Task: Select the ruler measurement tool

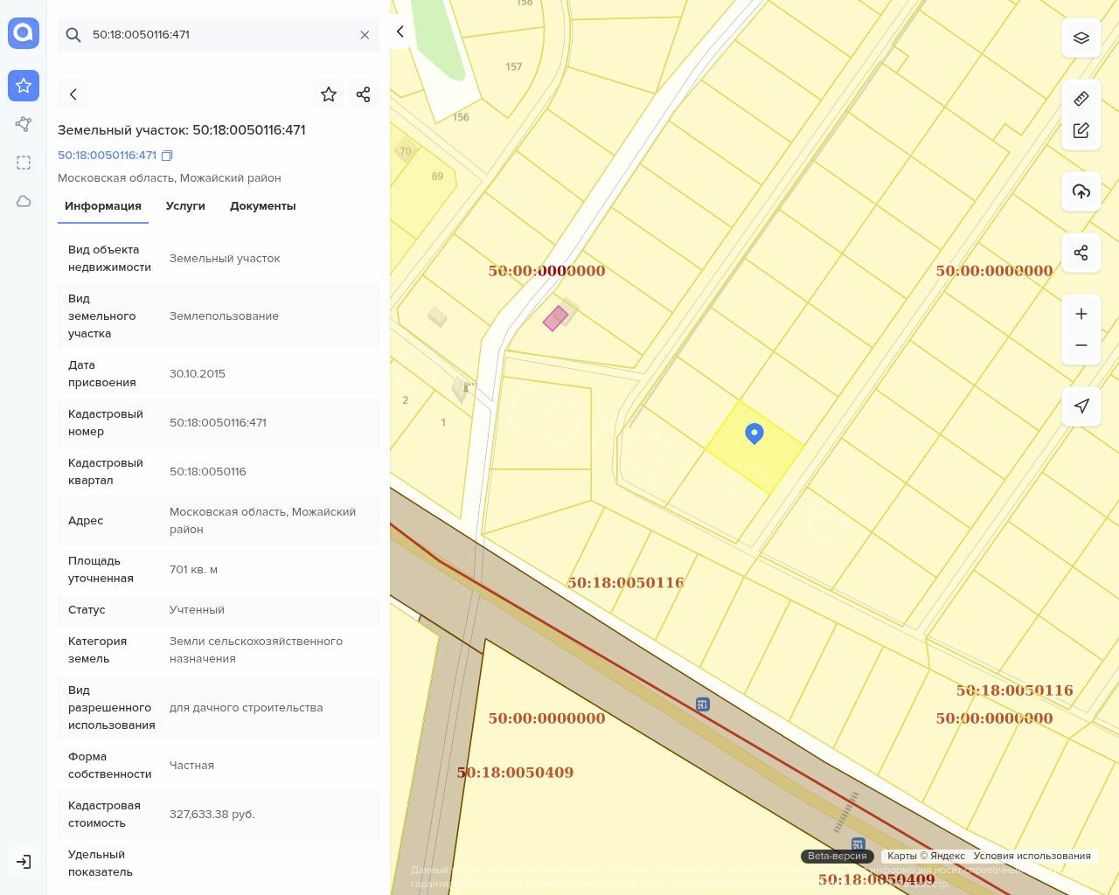Action: (x=1081, y=98)
